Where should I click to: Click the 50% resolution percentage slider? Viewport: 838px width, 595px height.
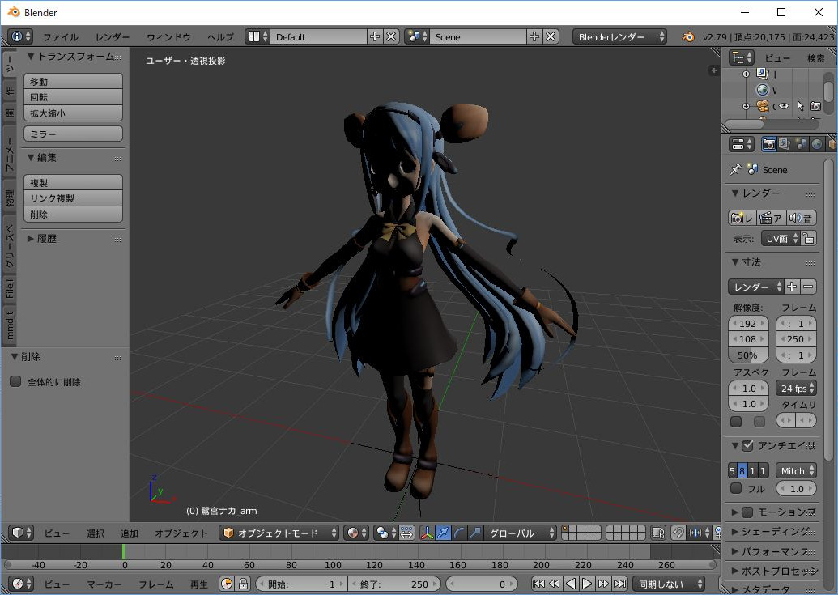pos(748,355)
